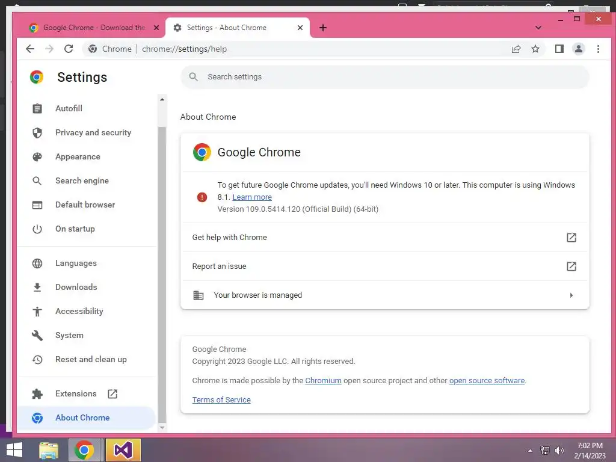616x462 pixels.
Task: Click the Appearance palette icon
Action: pyautogui.click(x=37, y=157)
